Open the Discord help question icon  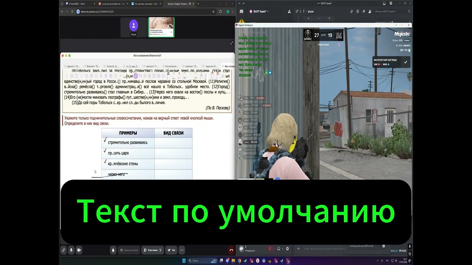pos(391,3)
